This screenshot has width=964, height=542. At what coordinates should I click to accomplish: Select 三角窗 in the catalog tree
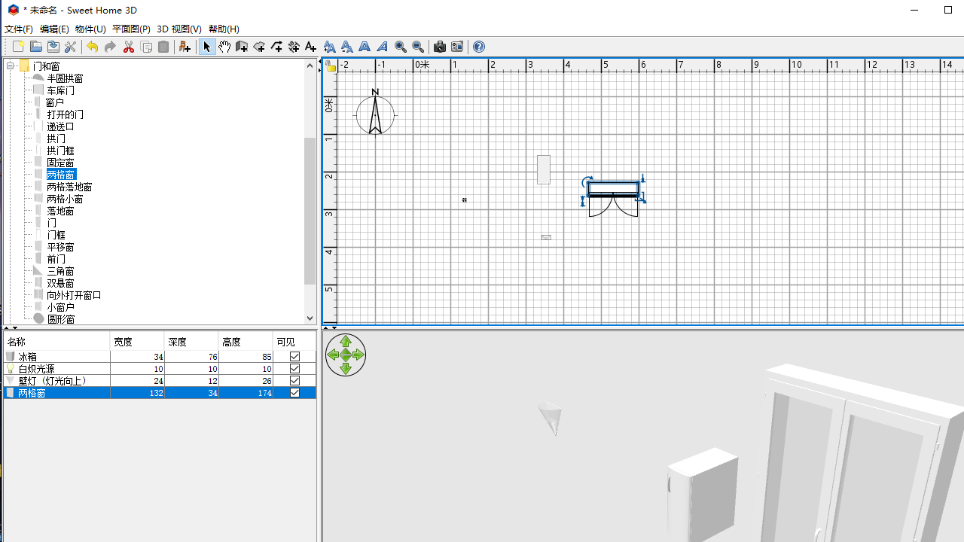[60, 271]
